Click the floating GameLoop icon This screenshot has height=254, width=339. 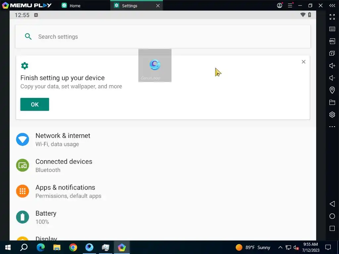pos(155,65)
